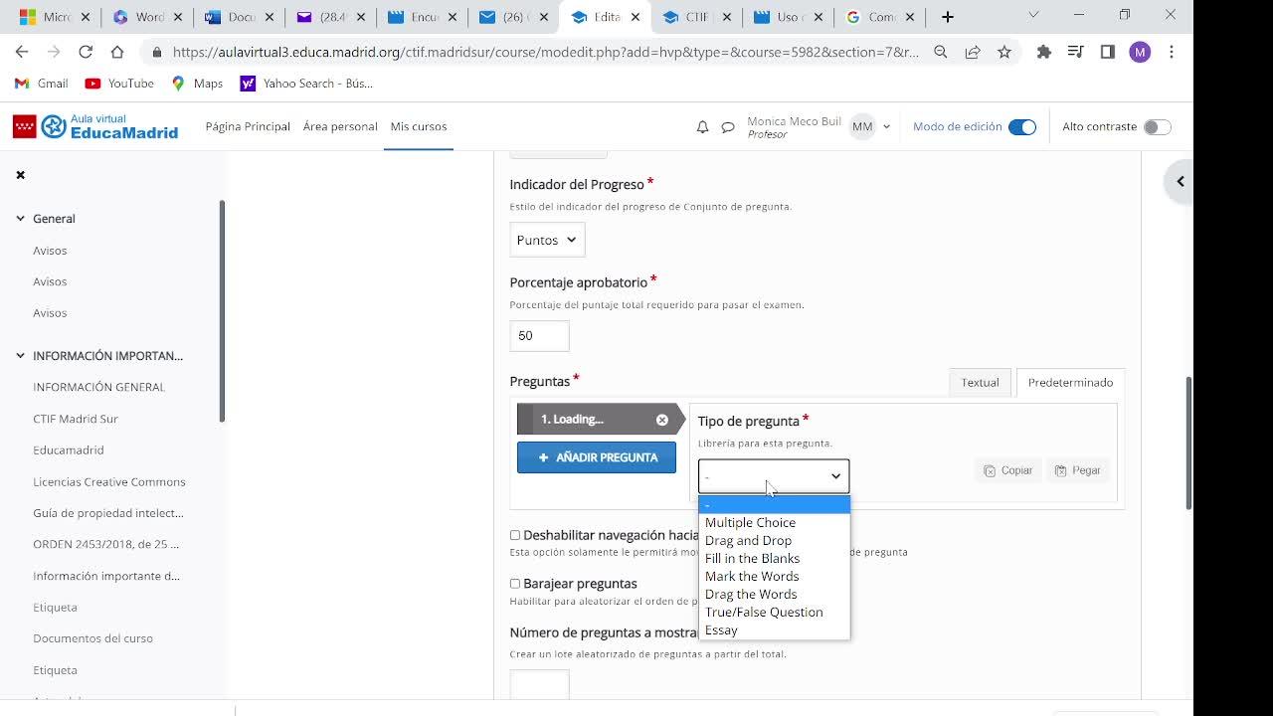Select Multiple Choice option
The image size is (1273, 716).
point(774,522)
